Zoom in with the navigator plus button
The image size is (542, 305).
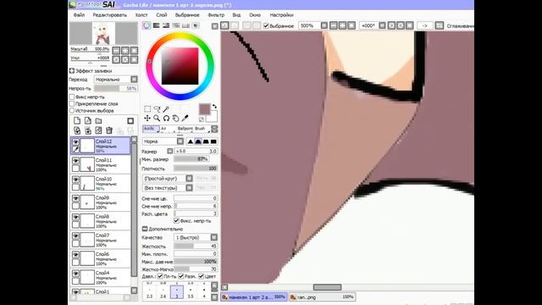pos(125,51)
